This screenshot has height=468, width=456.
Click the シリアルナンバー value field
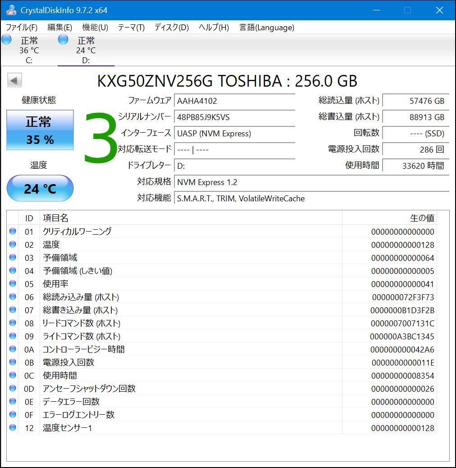pyautogui.click(x=234, y=117)
